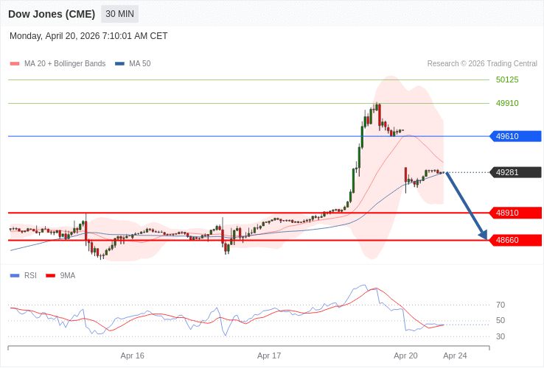Click the red 48660 support price tag

pos(515,240)
